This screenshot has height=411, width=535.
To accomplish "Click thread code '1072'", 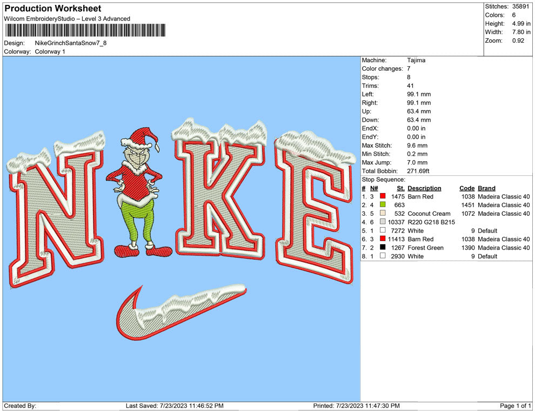I will [x=468, y=214].
